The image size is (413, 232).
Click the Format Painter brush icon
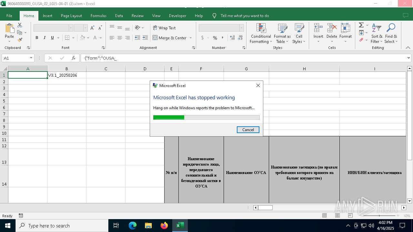[x=20, y=40]
